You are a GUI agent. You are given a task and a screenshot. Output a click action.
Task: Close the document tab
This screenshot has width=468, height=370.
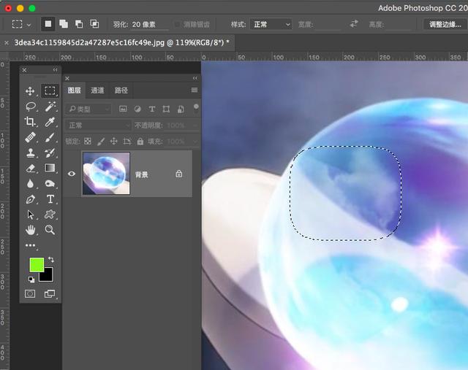coord(7,43)
